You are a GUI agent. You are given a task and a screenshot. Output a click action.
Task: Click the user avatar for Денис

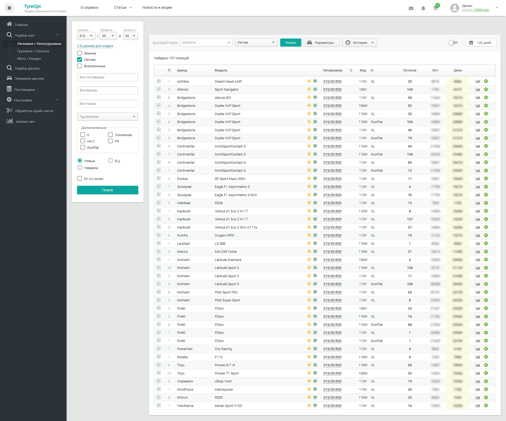[455, 8]
